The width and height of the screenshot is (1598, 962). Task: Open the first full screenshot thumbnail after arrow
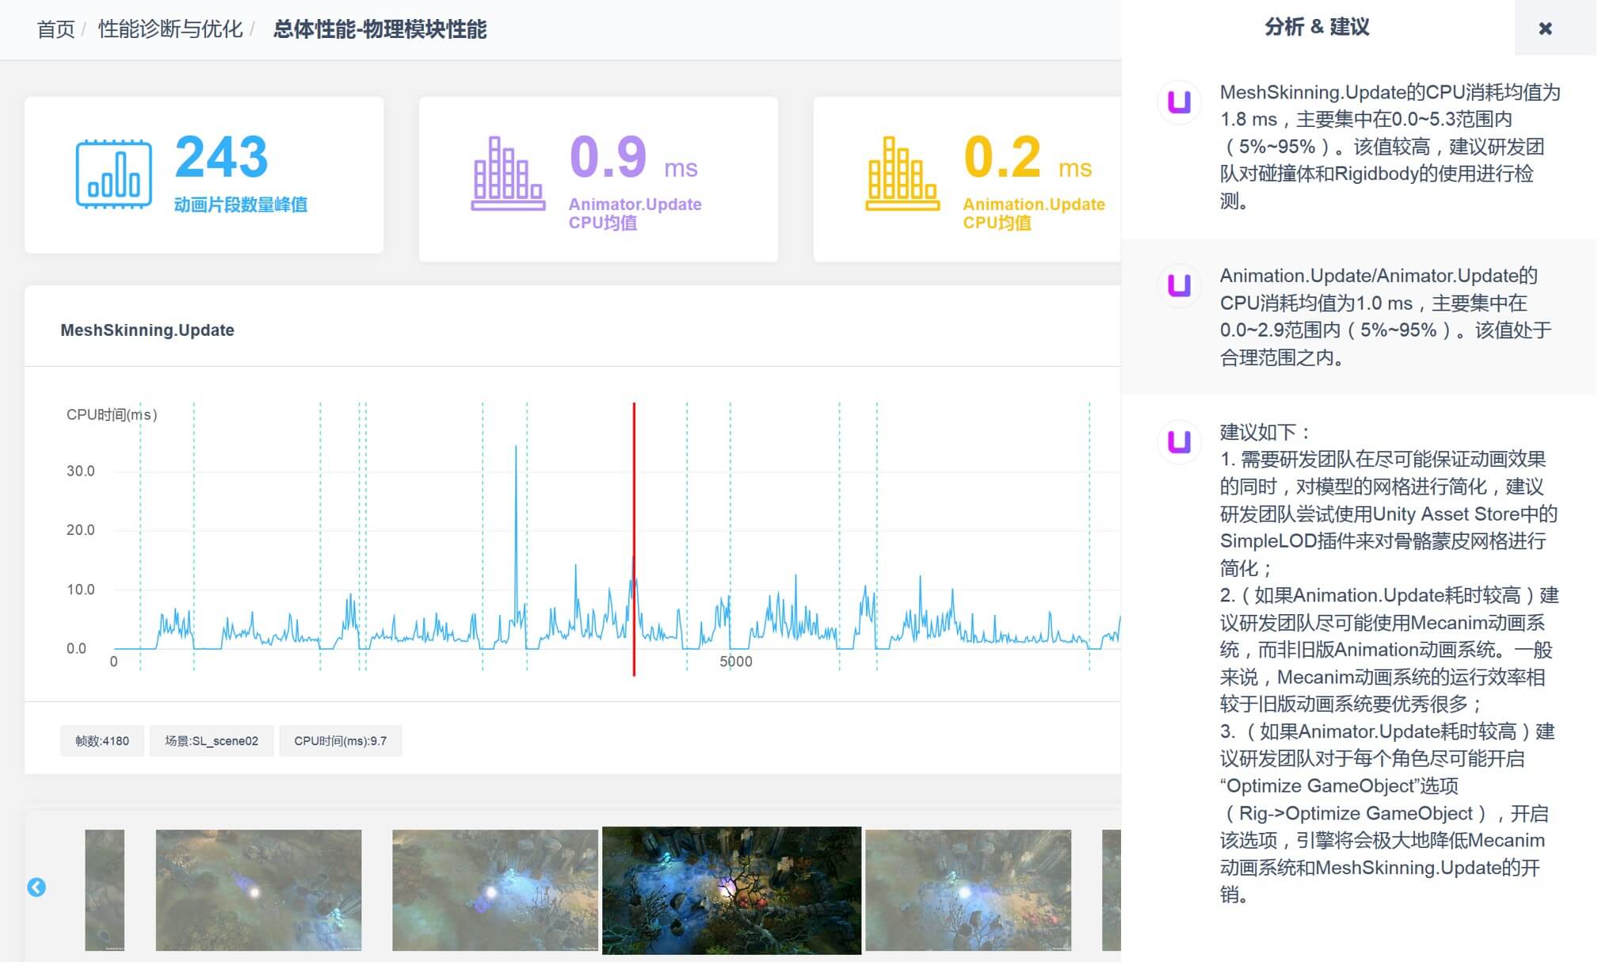[x=258, y=890]
